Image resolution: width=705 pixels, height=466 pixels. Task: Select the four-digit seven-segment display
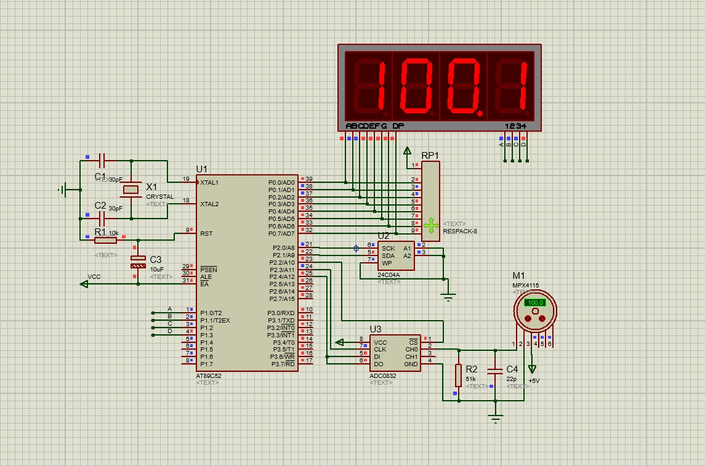(x=439, y=87)
